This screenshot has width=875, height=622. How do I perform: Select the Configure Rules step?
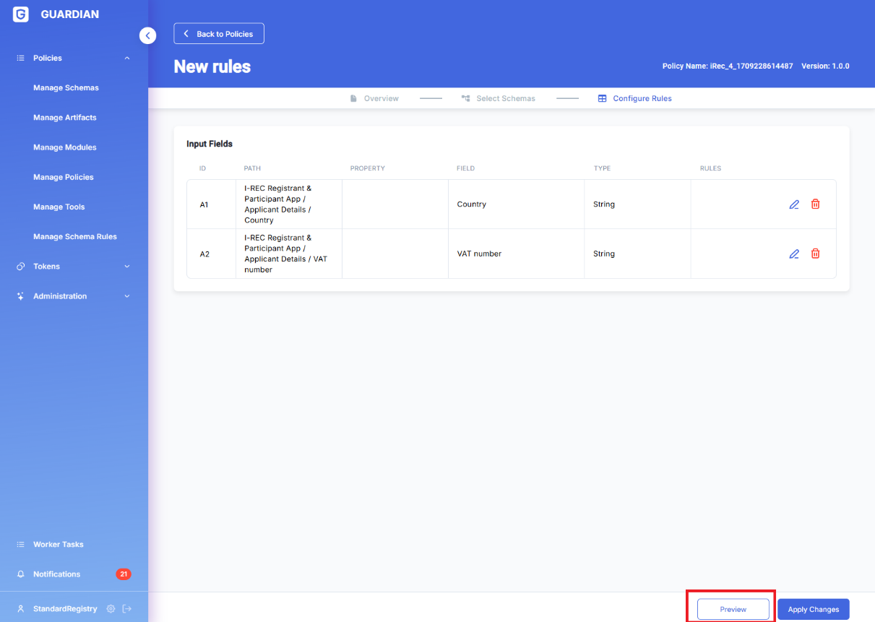(x=635, y=98)
